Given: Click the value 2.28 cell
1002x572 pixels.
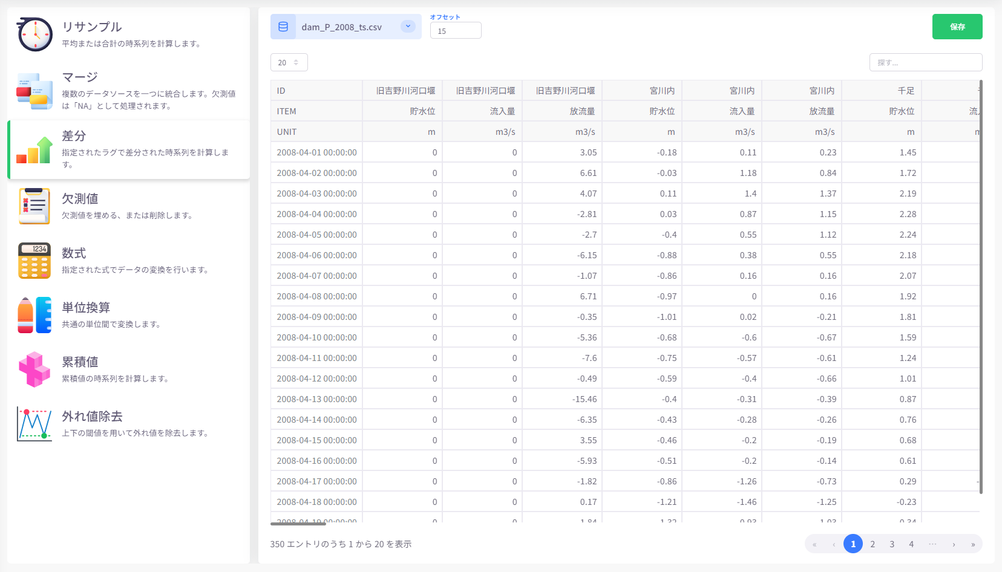Looking at the screenshot, I should coord(882,214).
